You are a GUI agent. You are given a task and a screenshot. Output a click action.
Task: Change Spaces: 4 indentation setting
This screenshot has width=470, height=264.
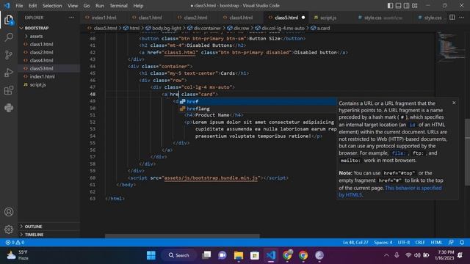coord(383,243)
